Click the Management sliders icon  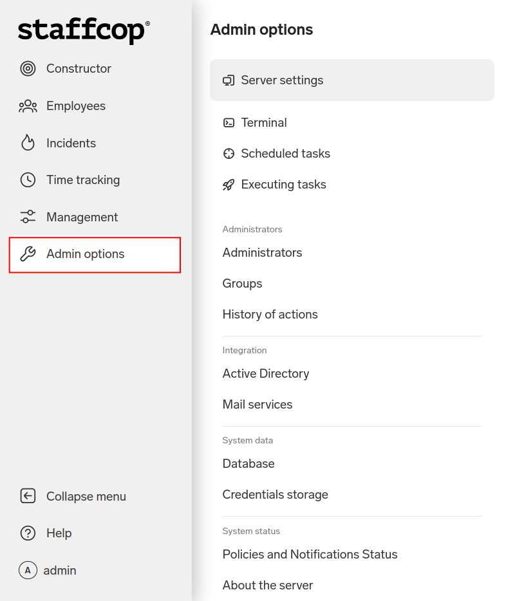point(28,217)
